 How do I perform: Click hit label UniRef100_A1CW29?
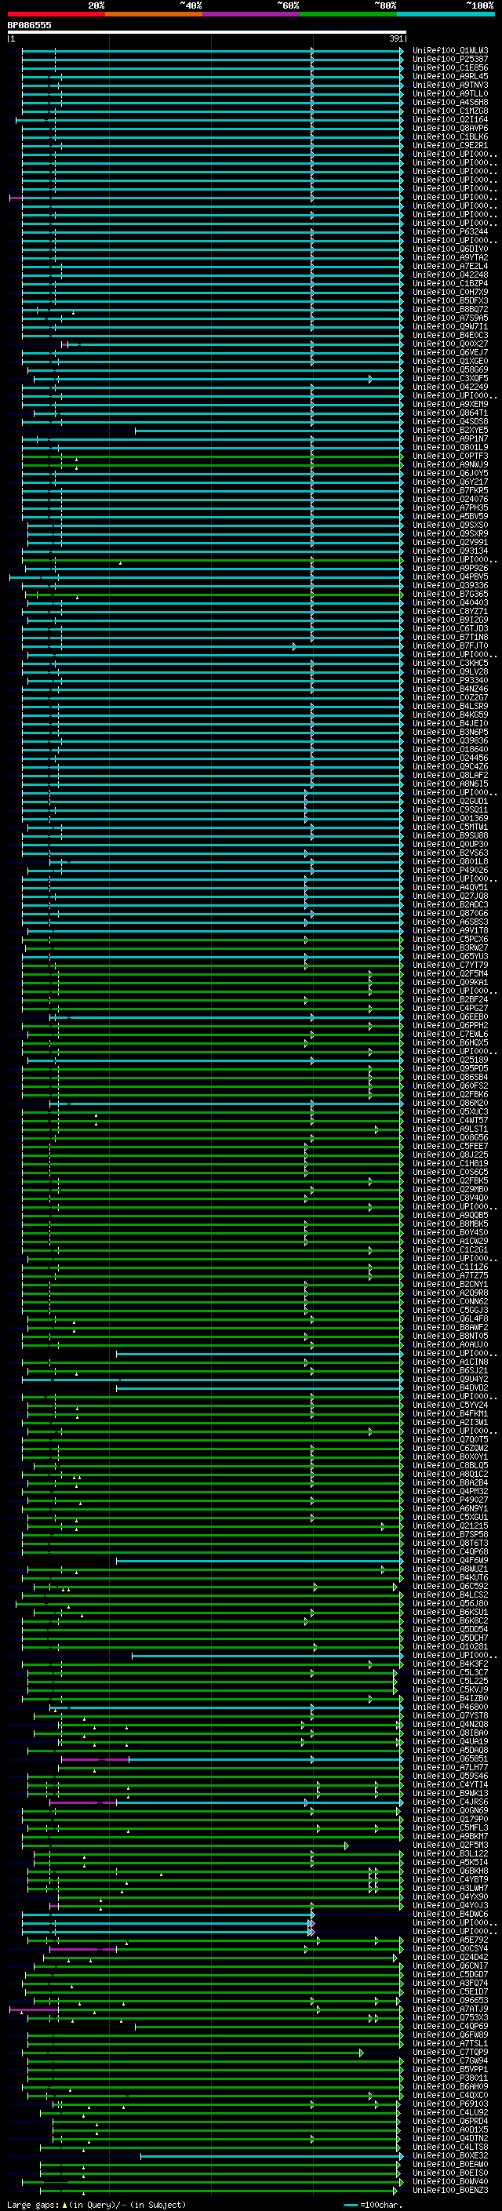pos(449,1241)
